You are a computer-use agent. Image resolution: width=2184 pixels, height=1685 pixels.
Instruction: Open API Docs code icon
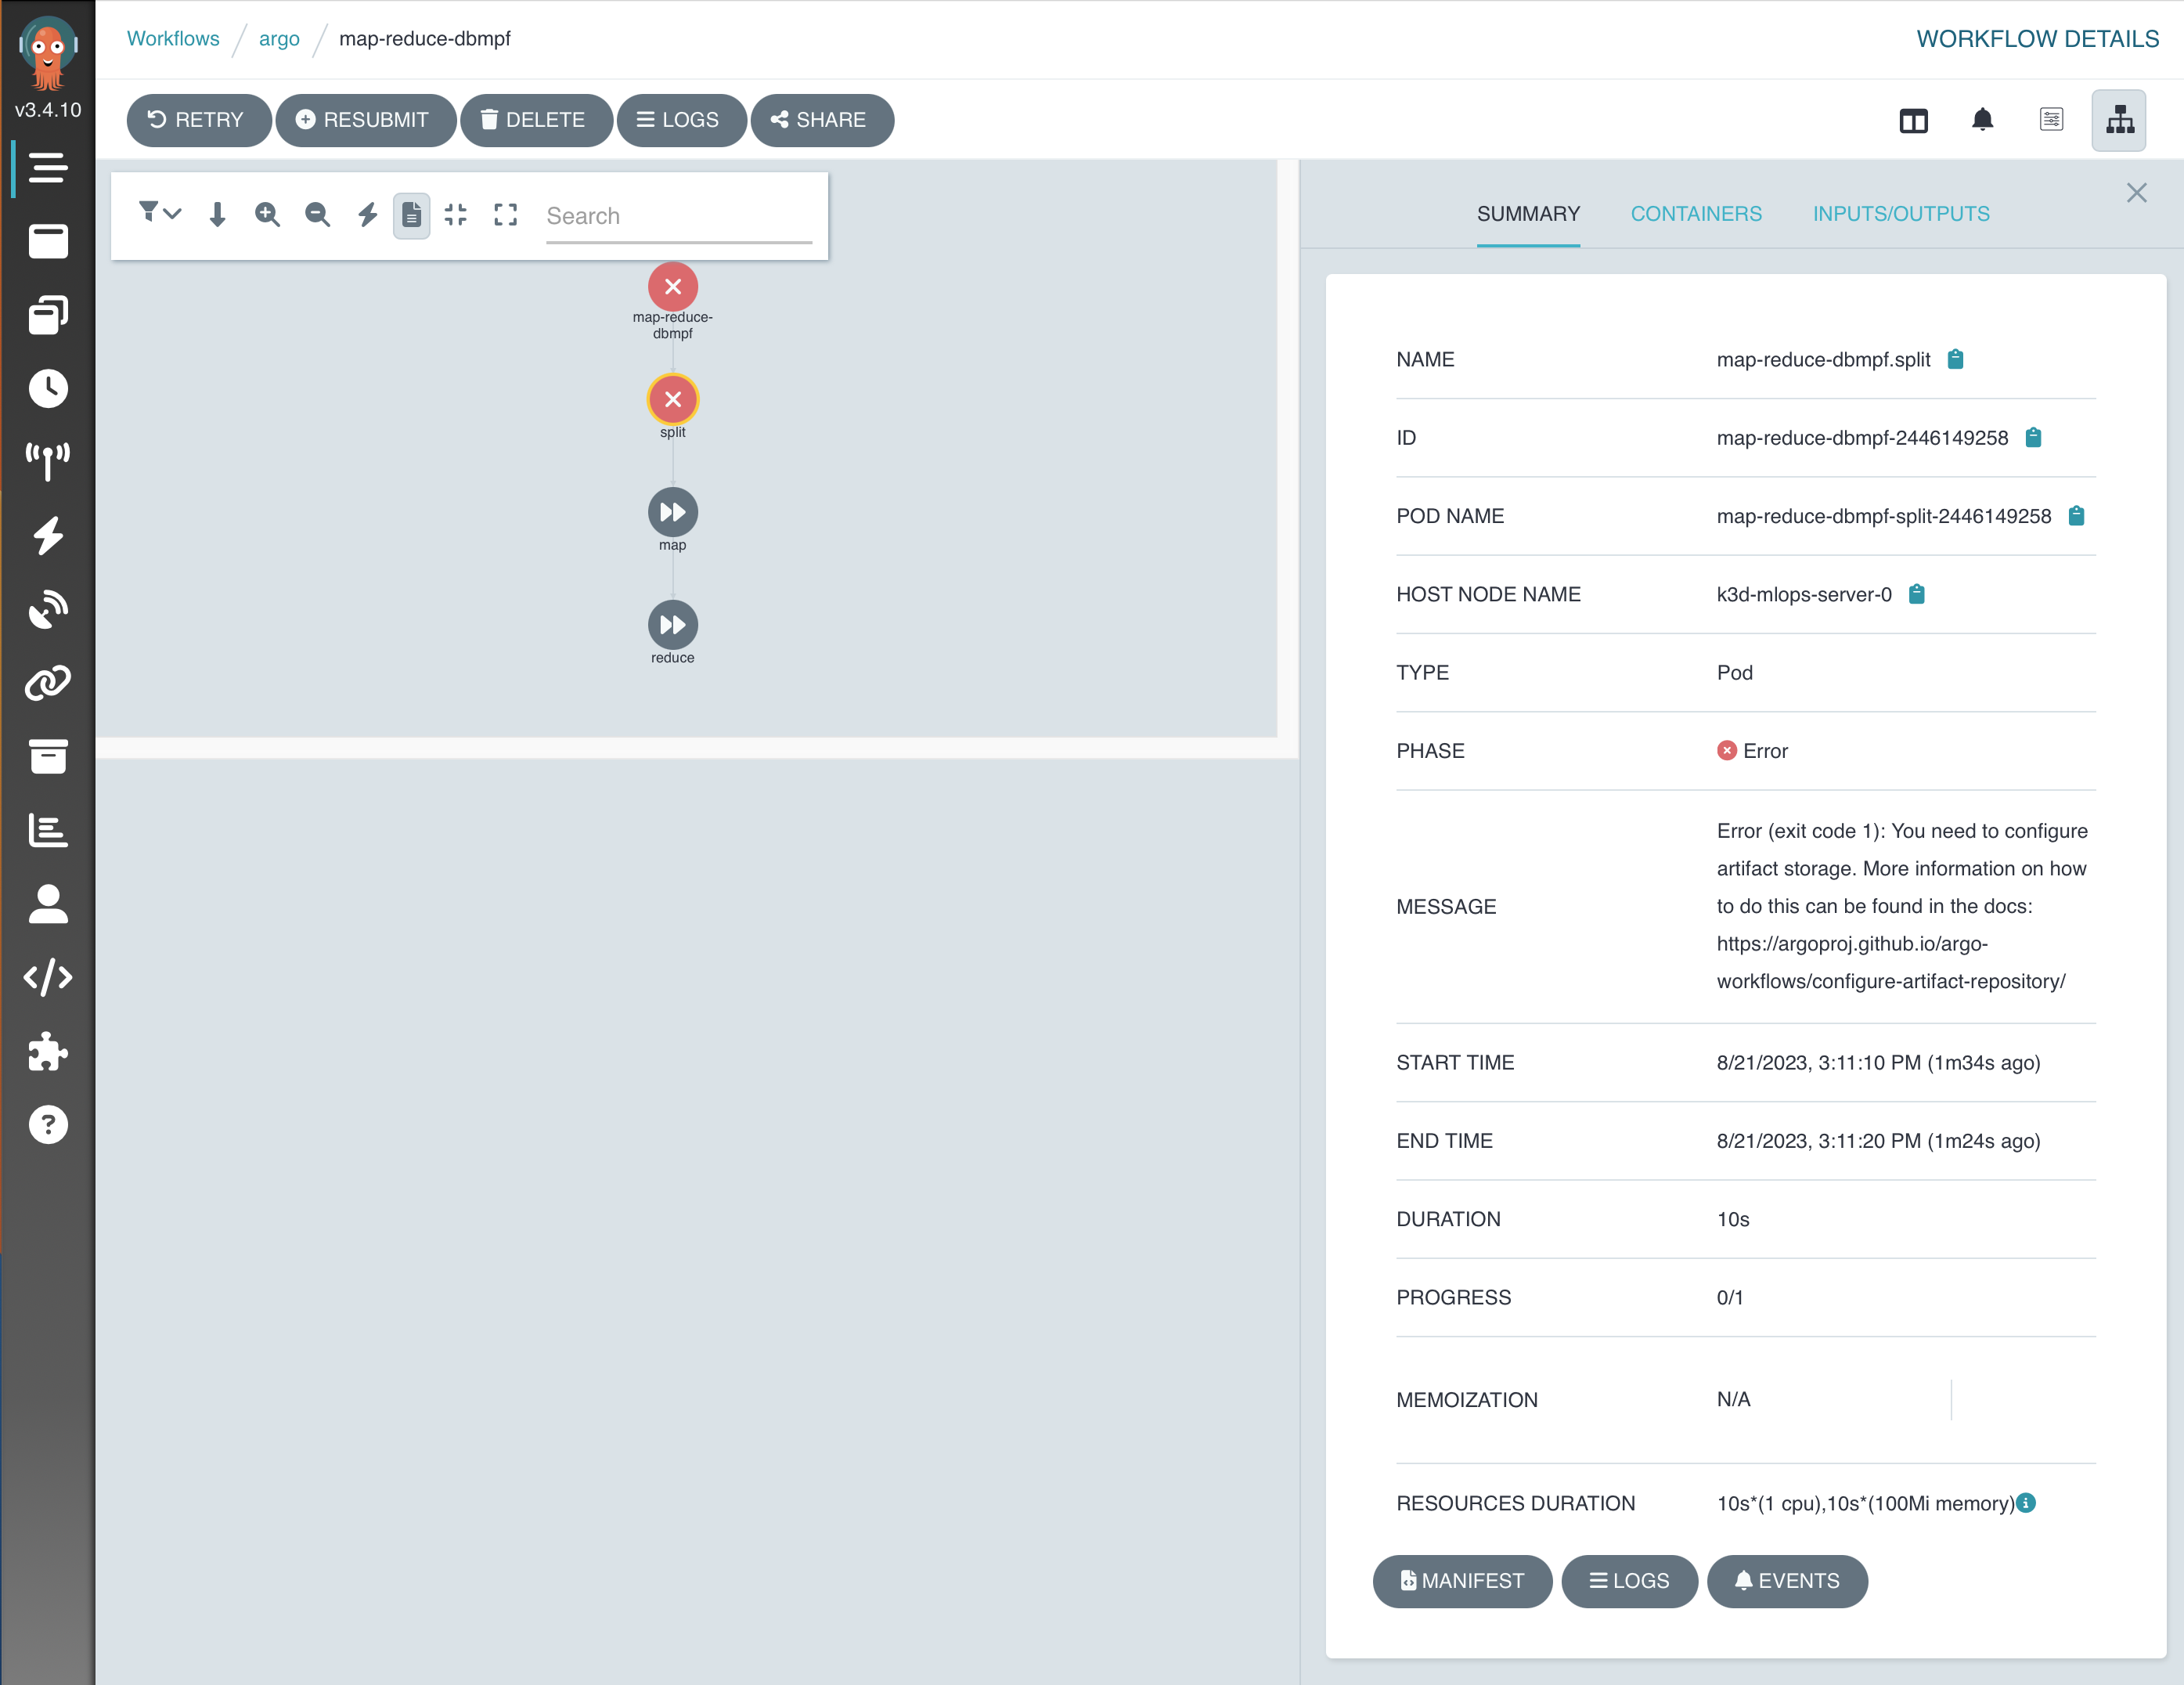[x=48, y=978]
